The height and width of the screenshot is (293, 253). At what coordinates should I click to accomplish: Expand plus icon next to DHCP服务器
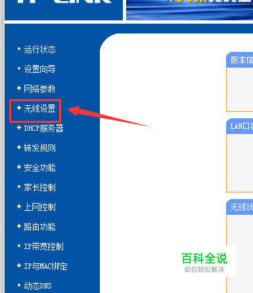[x=19, y=127]
